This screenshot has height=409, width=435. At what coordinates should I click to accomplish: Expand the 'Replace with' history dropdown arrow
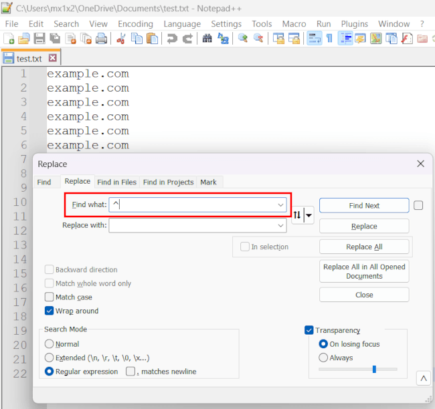click(280, 226)
